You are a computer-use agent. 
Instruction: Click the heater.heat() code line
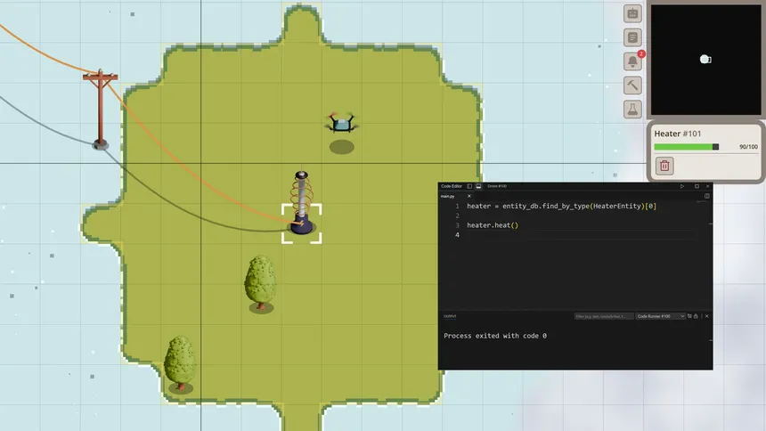point(493,225)
